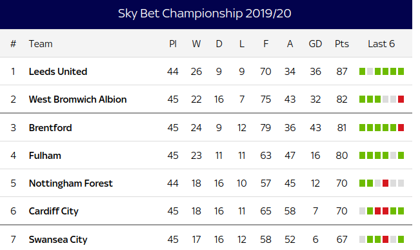Select Swansea City team name
The image size is (420, 250).
click(x=58, y=240)
